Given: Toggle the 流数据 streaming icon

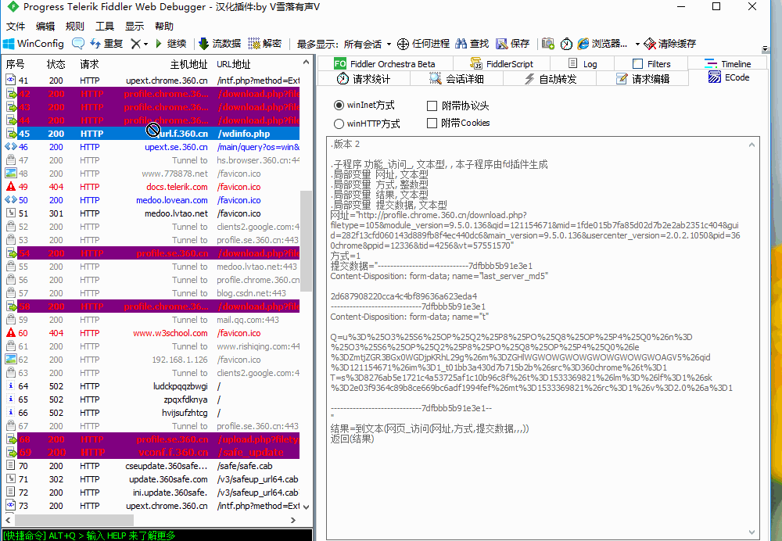Looking at the screenshot, I should pos(203,44).
